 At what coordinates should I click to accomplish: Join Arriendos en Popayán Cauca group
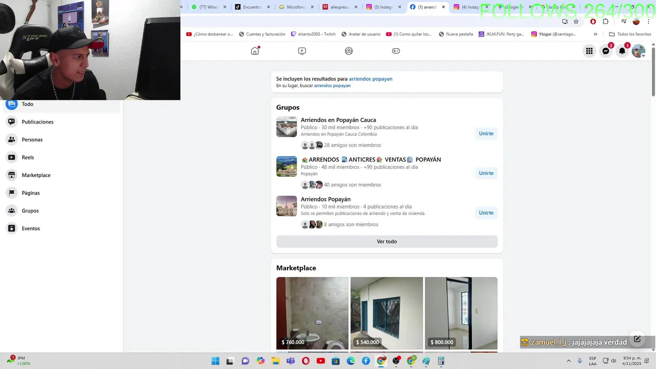pyautogui.click(x=486, y=134)
